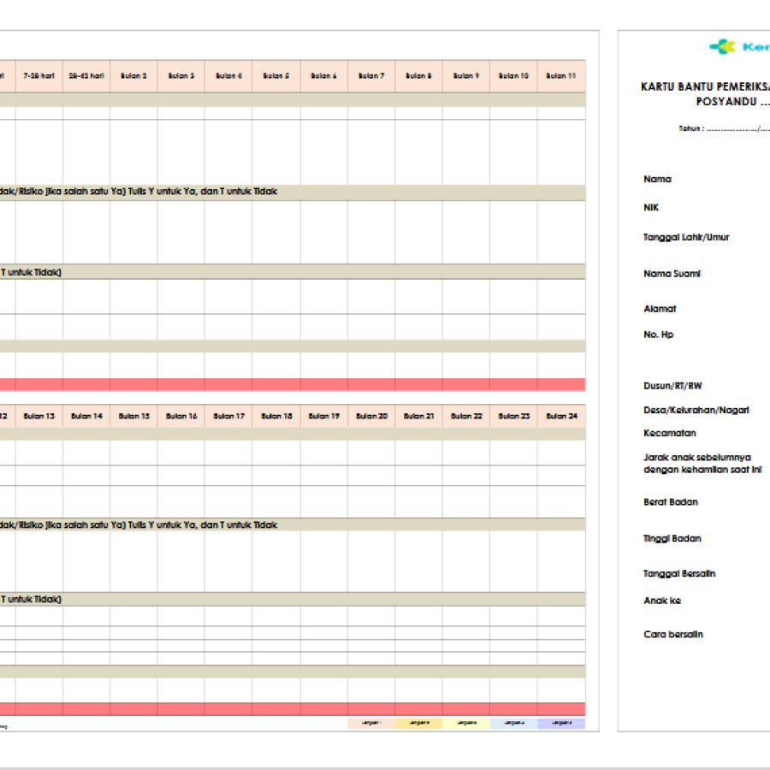Click the 'Tanggal Lahir/Umur' label

686,237
